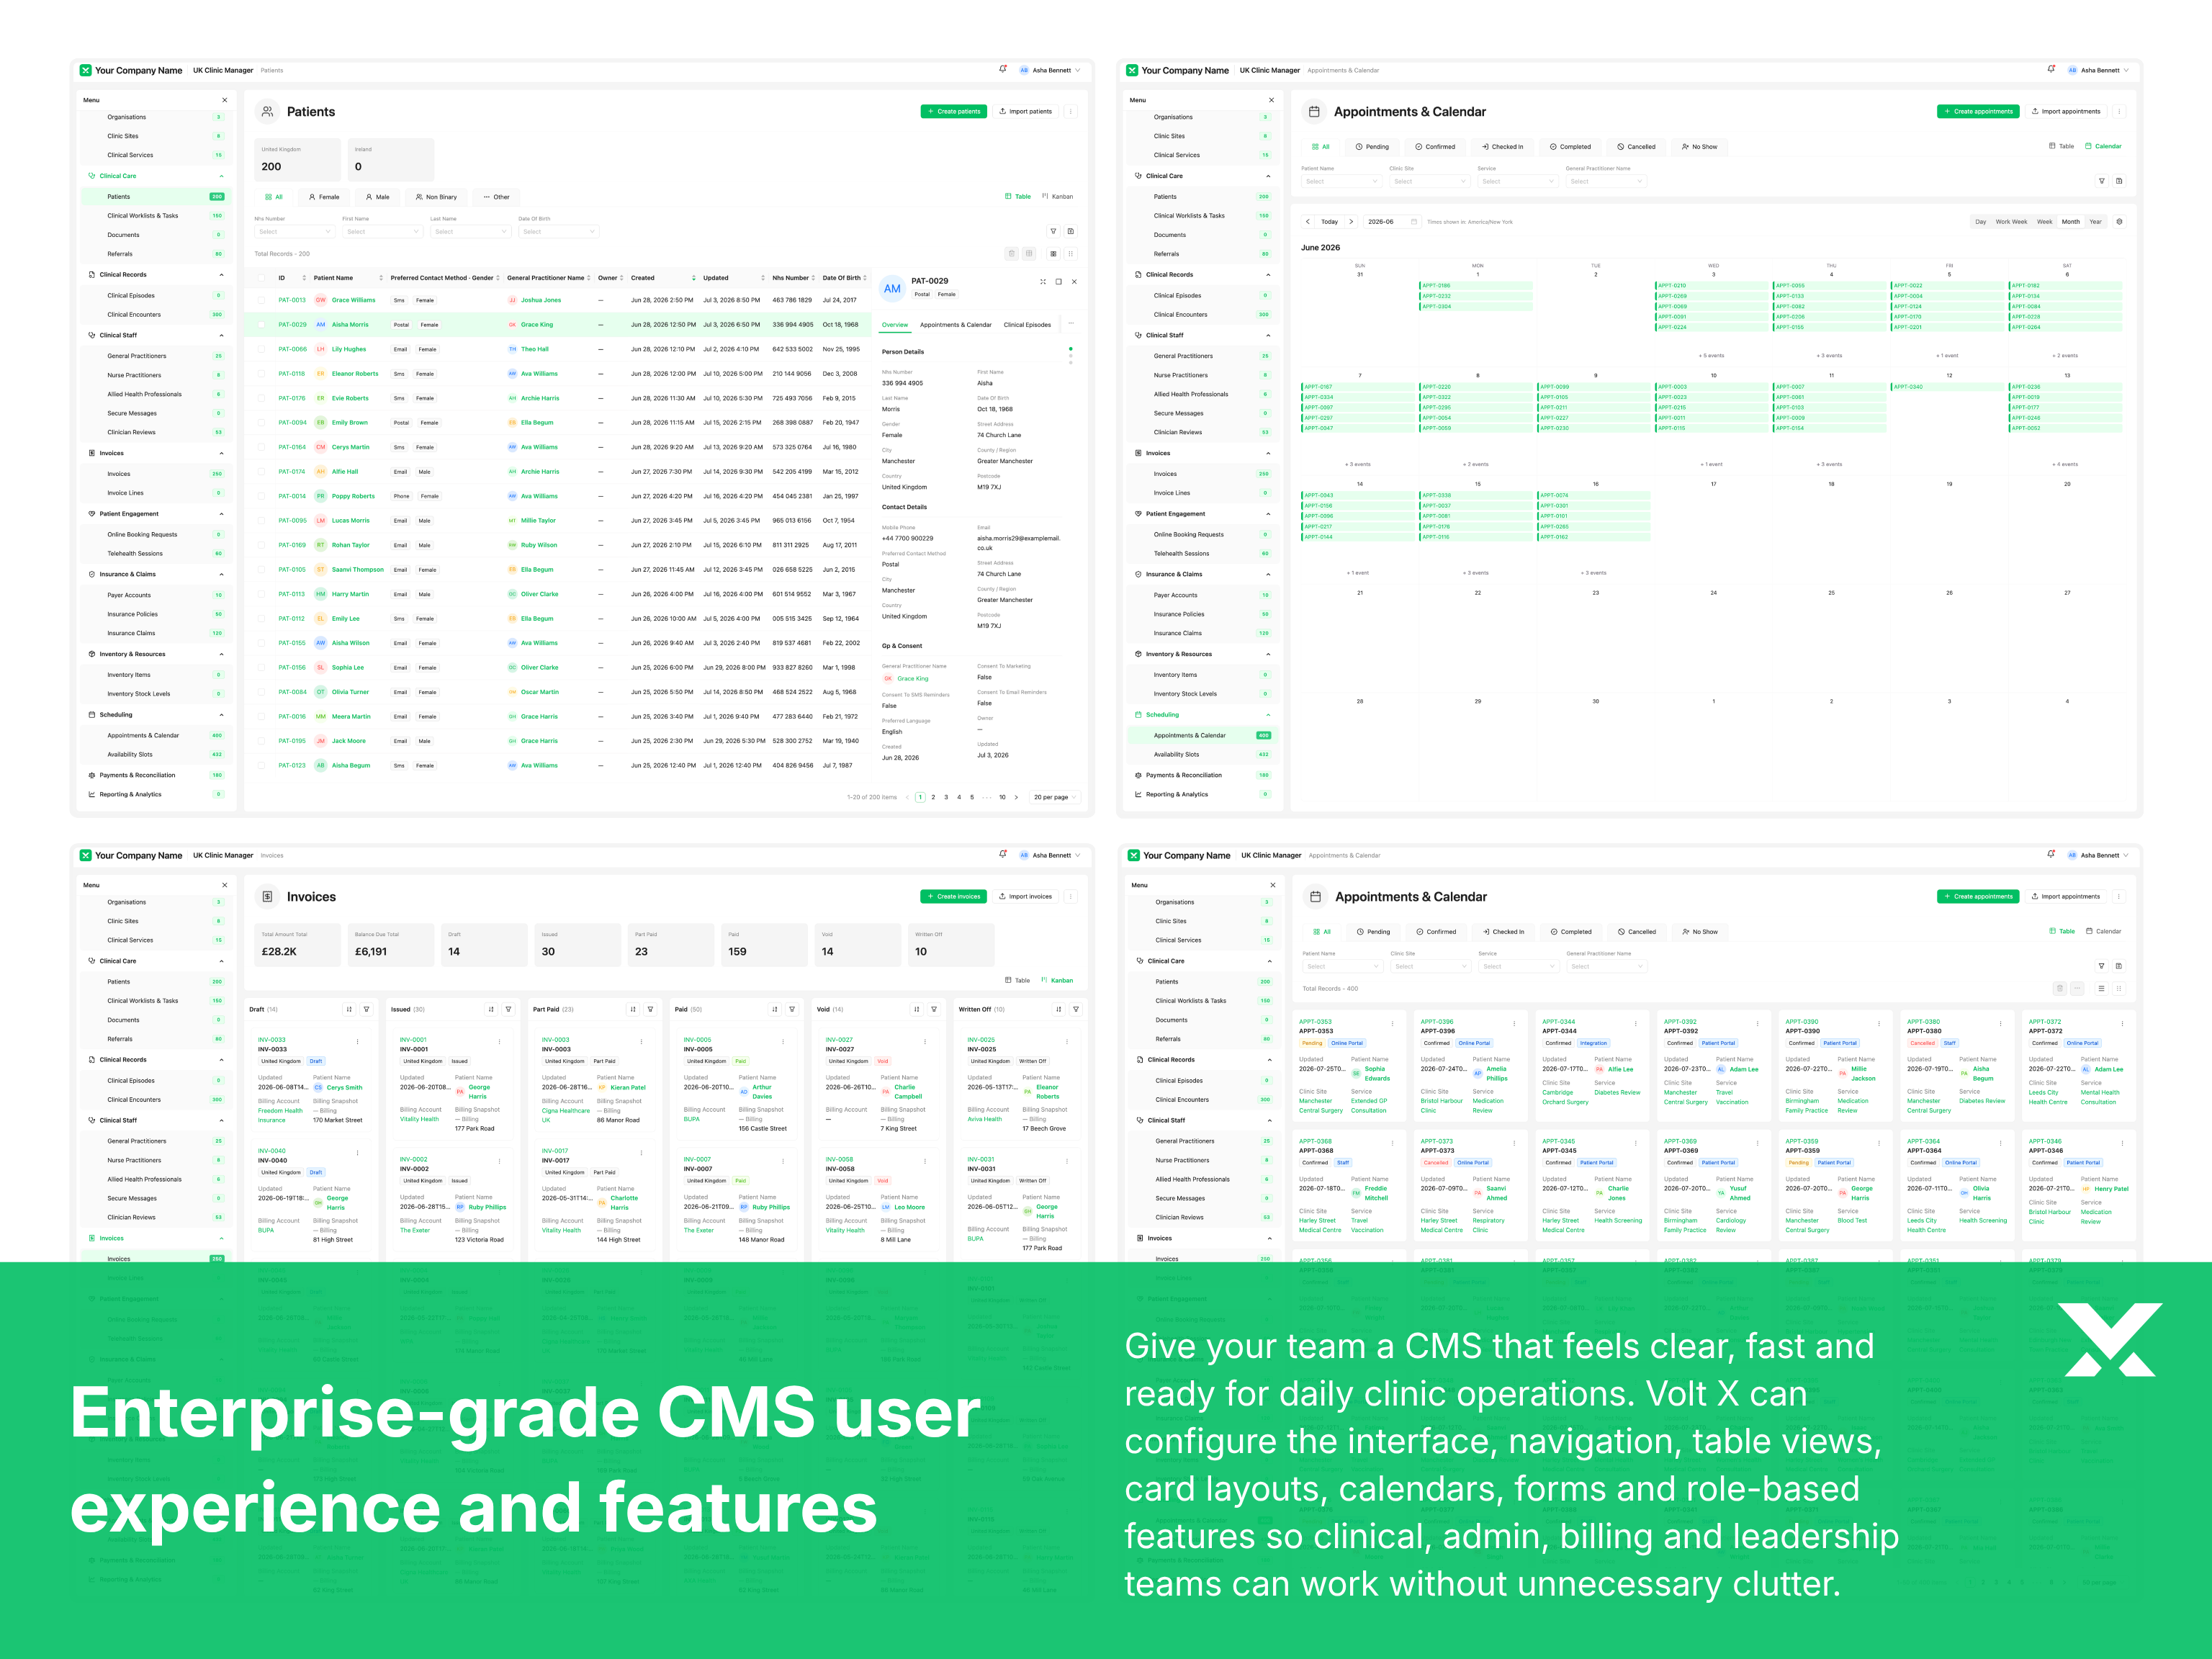Click the Patients table delete (trash) icon
This screenshot has height=1659, width=2212.
click(1011, 254)
